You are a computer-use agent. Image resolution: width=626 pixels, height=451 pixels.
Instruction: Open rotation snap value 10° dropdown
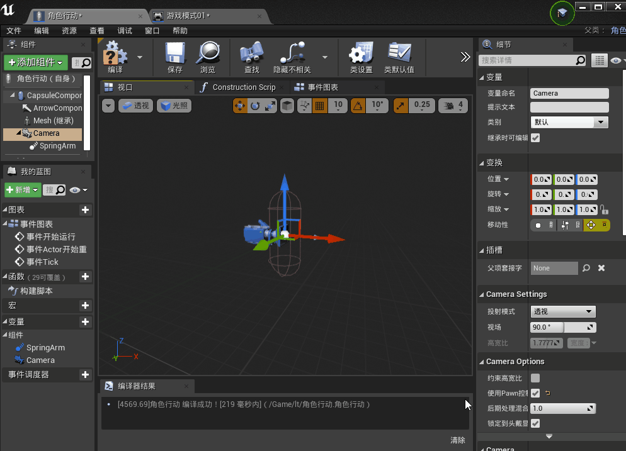click(377, 106)
